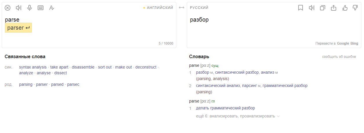This screenshot has width=364, height=133.
Task: Open the translation in Bing
Action: point(355,43)
